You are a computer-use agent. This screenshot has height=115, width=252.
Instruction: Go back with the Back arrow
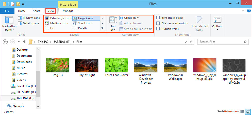click(x=5, y=42)
